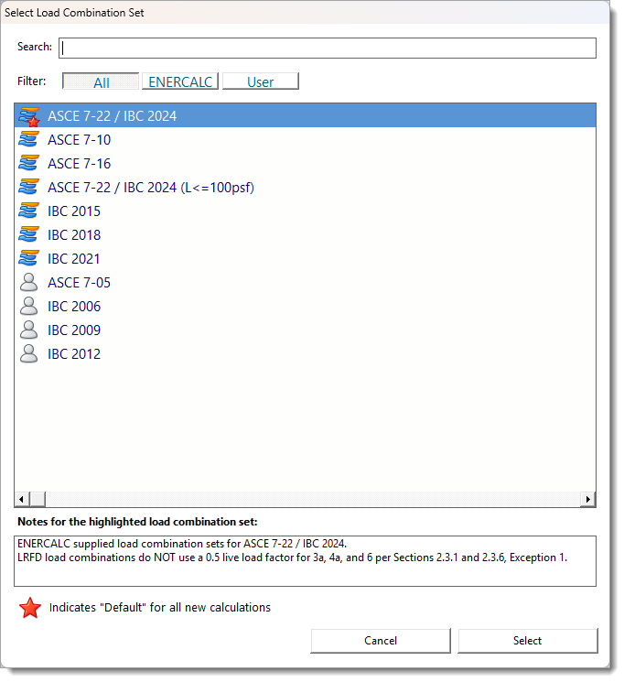Screen dimensions: 624x682
Task: Click the user icon beside IBC 2009
Action: [x=29, y=330]
